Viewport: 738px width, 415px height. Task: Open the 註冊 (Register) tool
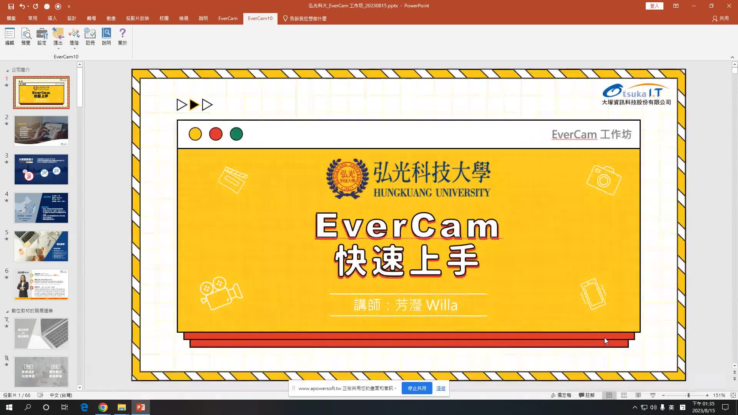click(90, 37)
